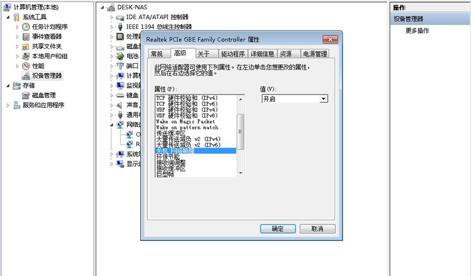The height and width of the screenshot is (276, 471).
Task: Click the 处理器 device icon
Action: click(x=121, y=36)
